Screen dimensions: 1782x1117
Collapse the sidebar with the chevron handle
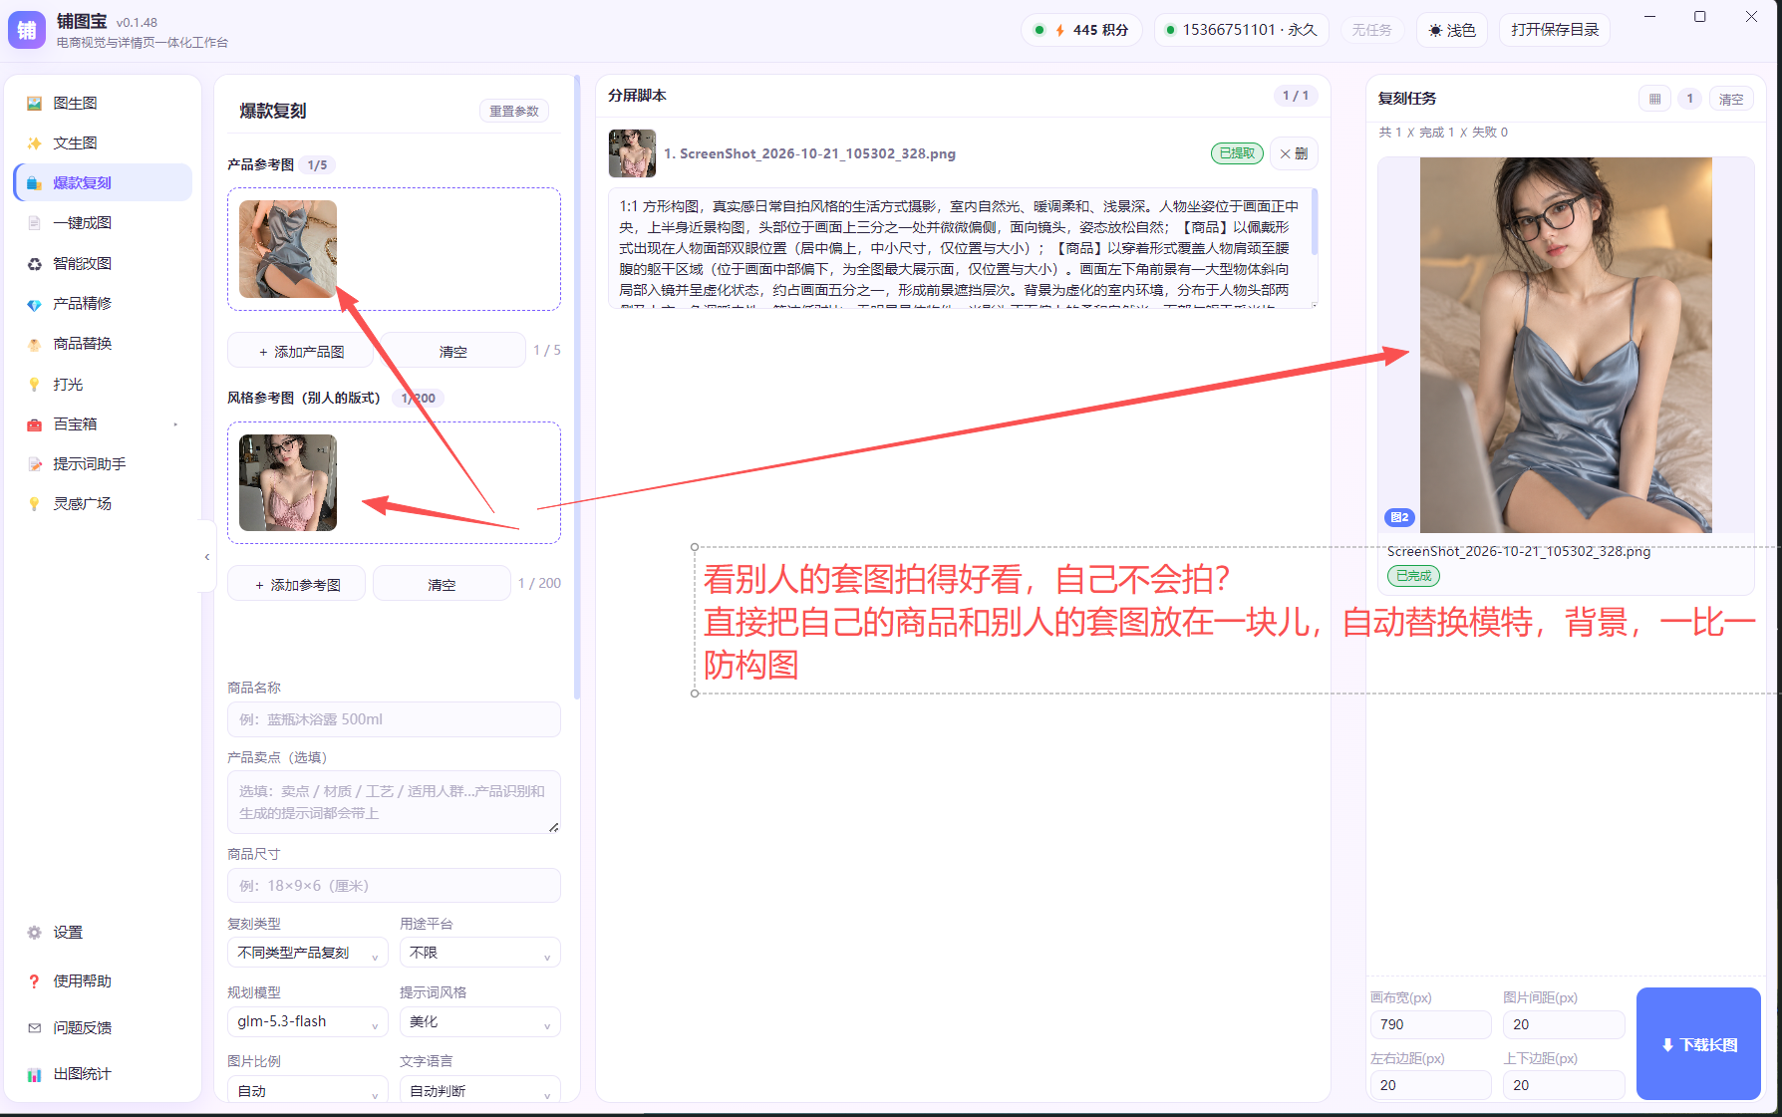coord(207,557)
